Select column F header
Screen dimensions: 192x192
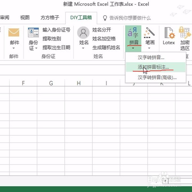point(23,83)
